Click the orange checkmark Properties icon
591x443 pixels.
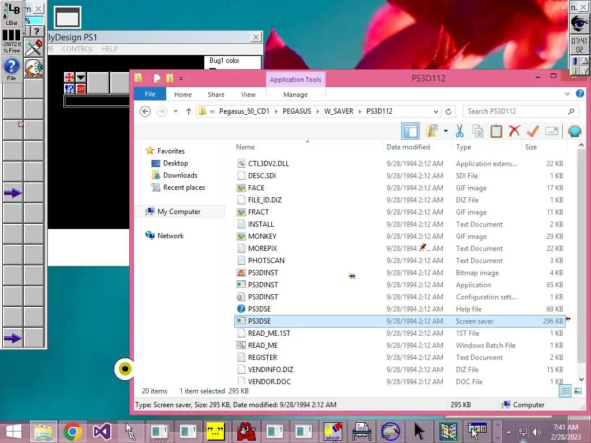tap(533, 131)
